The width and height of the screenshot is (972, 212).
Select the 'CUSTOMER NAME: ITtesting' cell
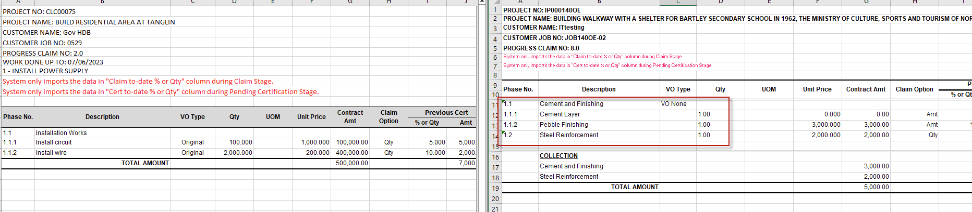(x=544, y=28)
